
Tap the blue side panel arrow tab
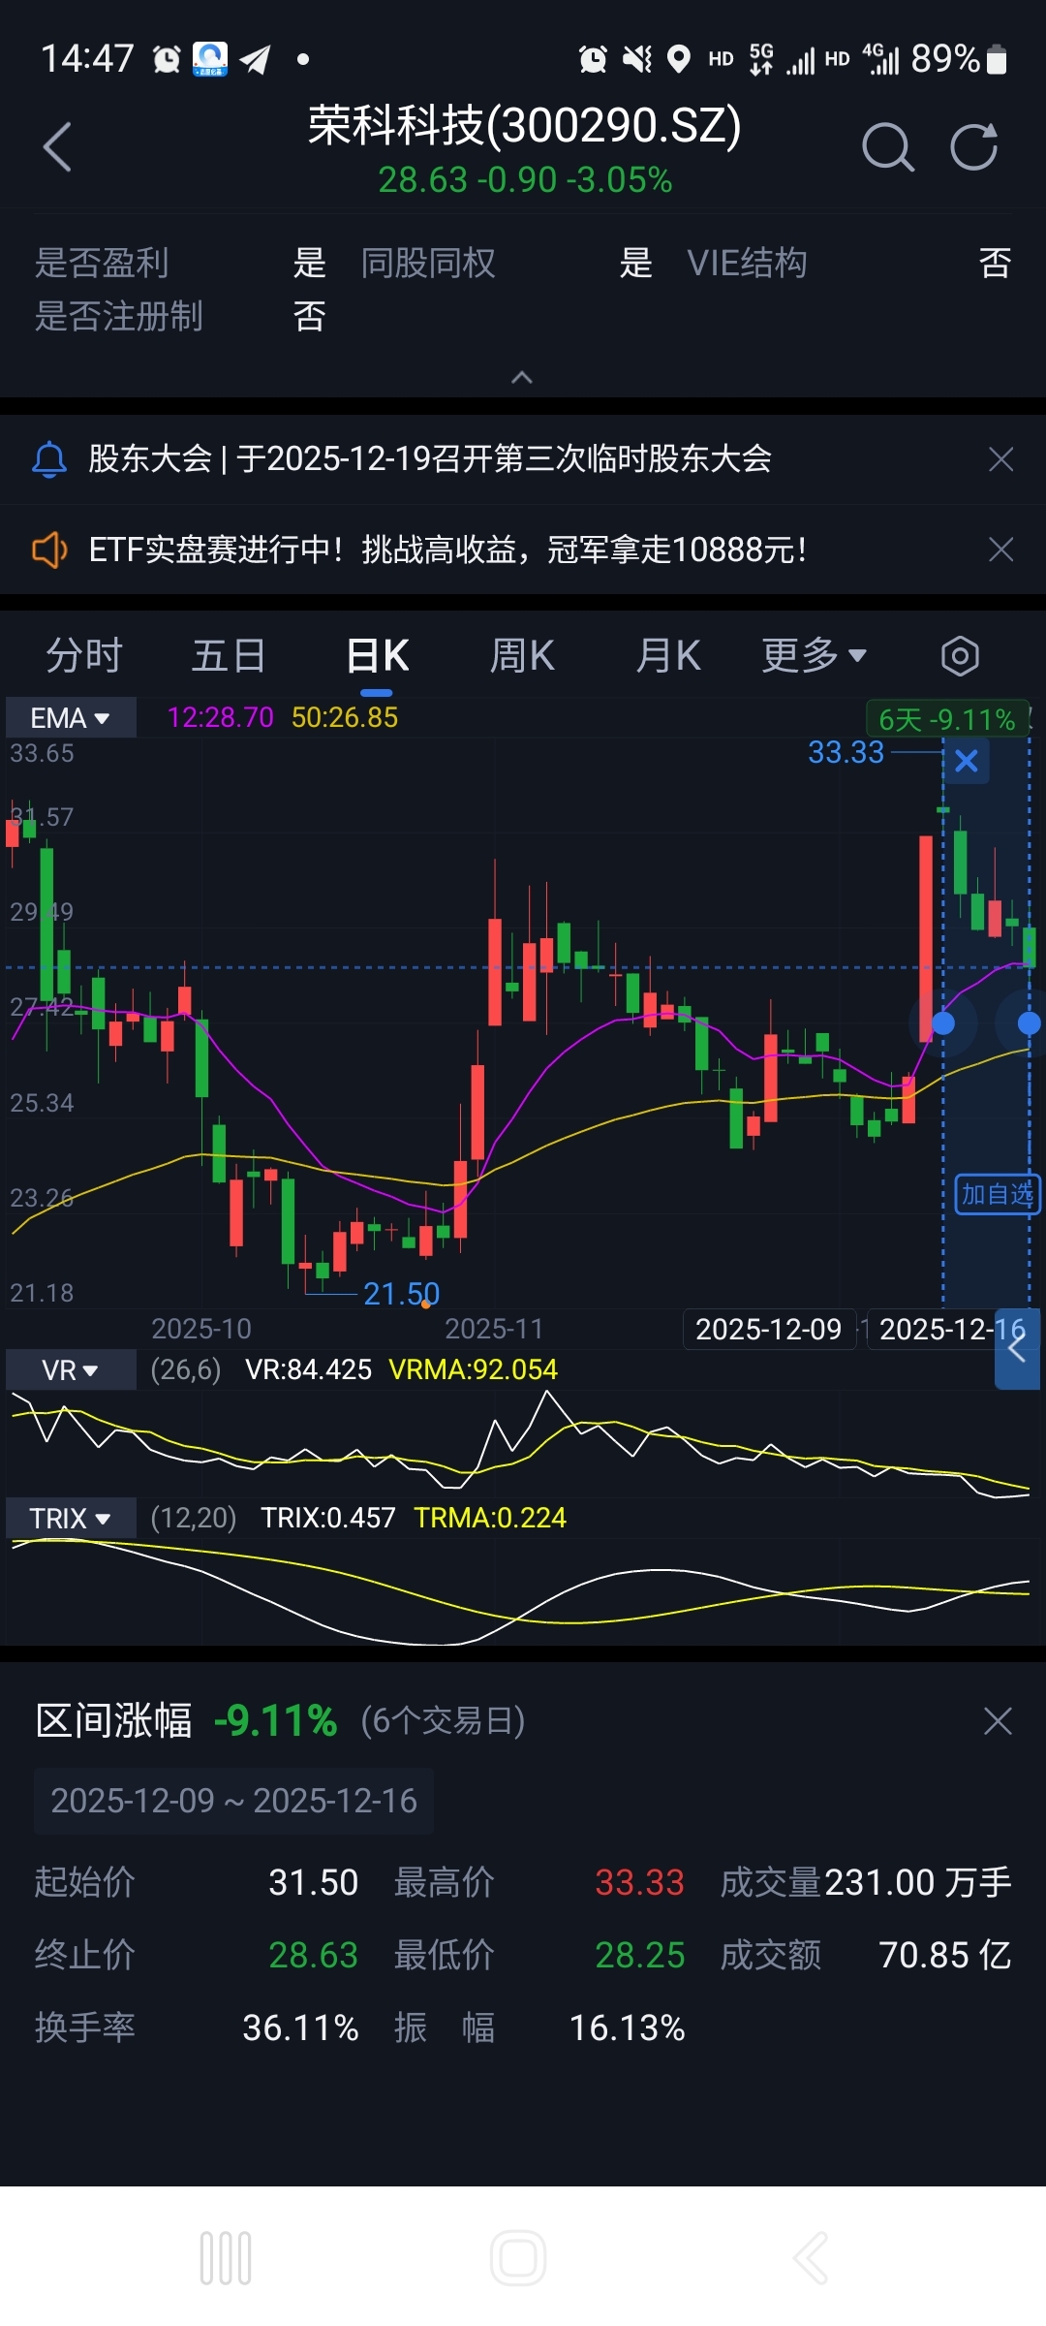[x=1017, y=1348]
